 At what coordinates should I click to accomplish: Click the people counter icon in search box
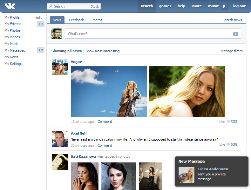pyautogui.click(x=98, y=6)
